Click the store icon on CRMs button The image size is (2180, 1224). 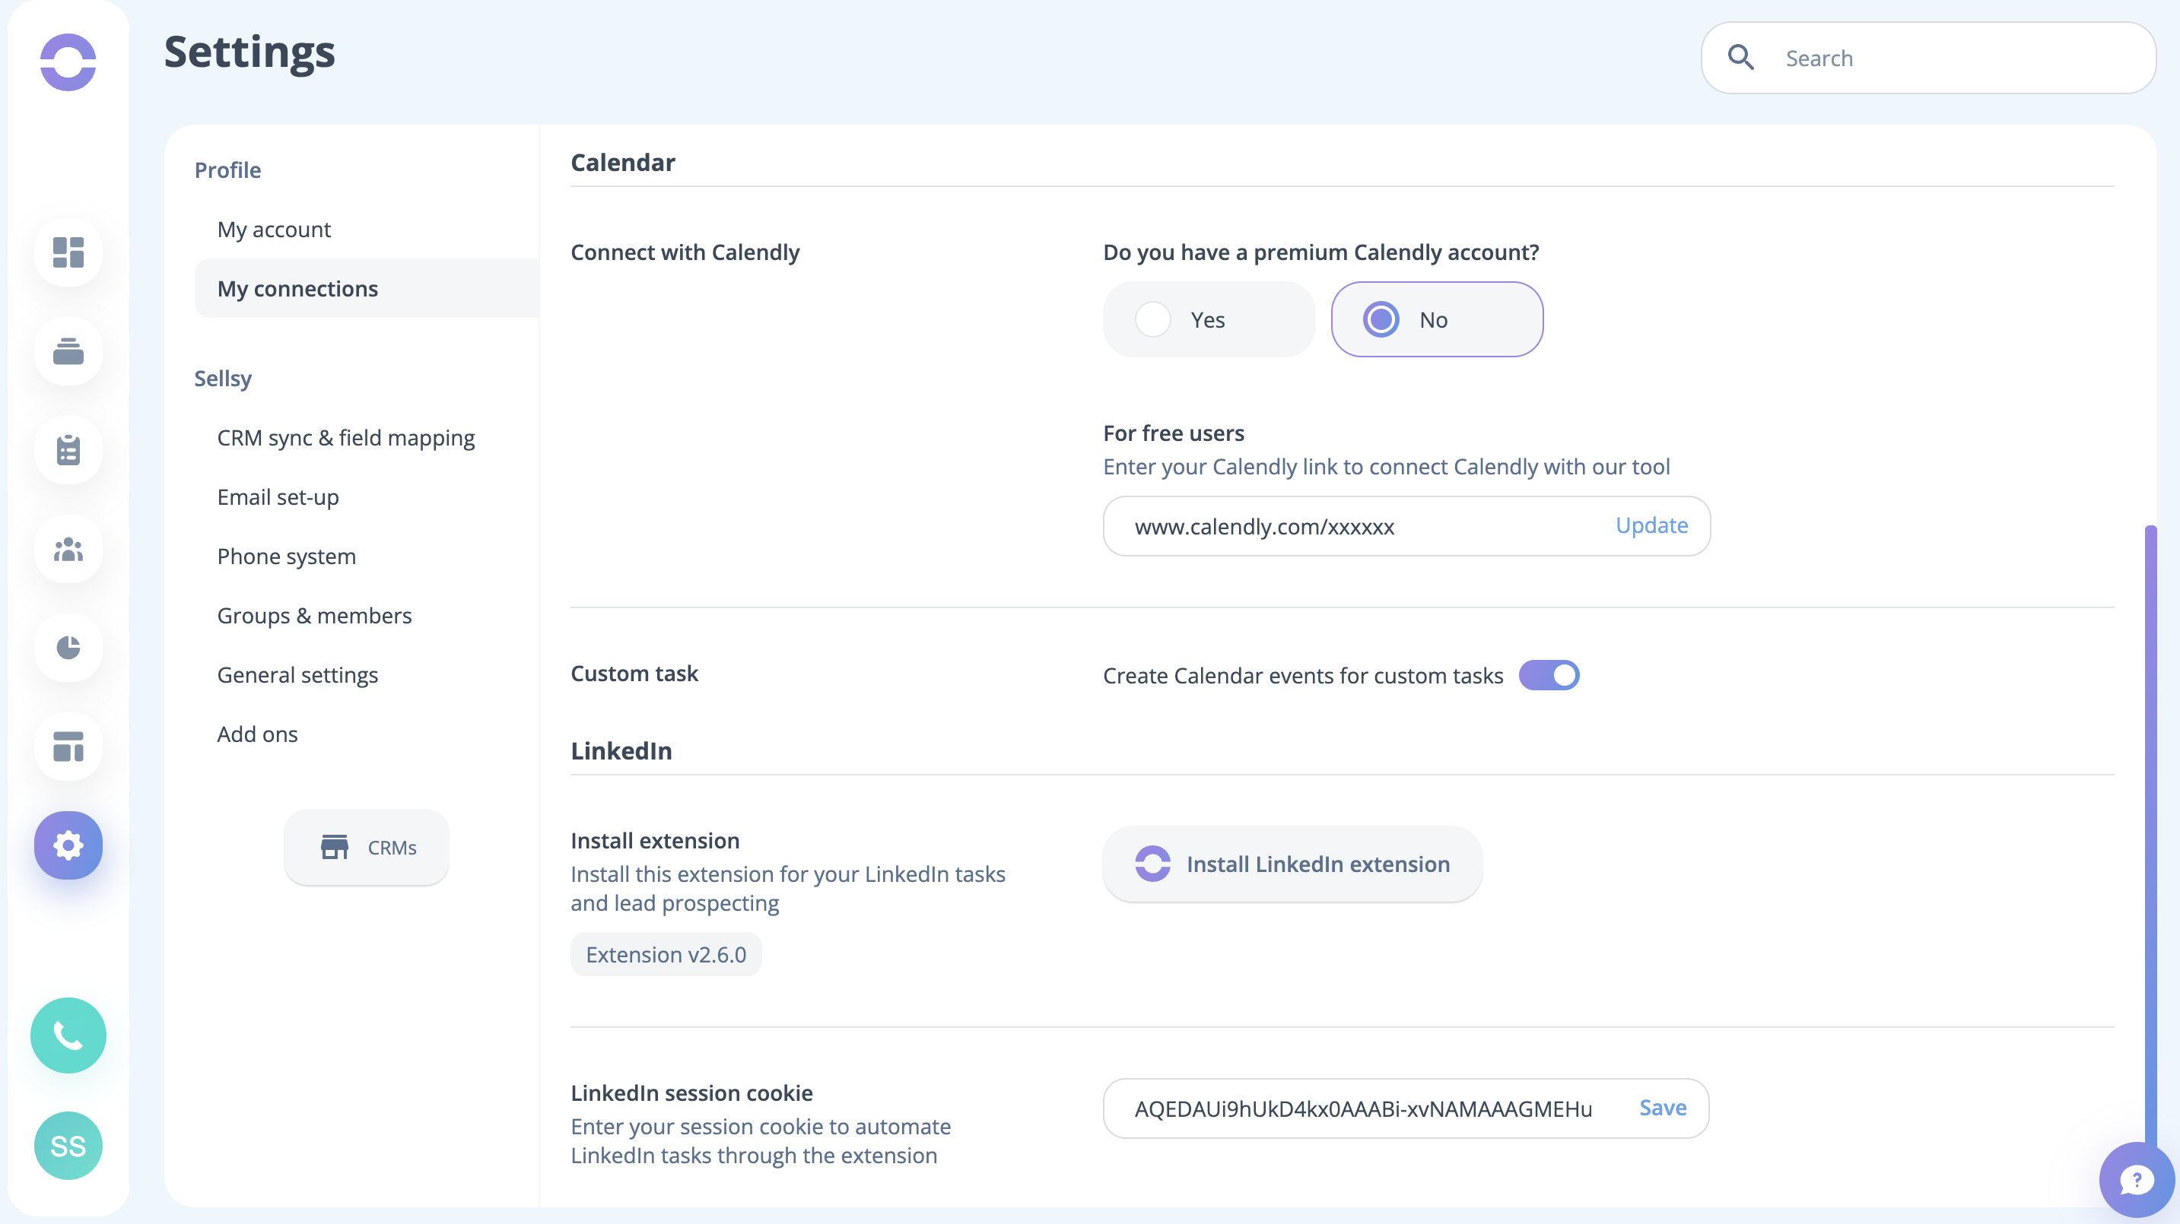coord(334,847)
